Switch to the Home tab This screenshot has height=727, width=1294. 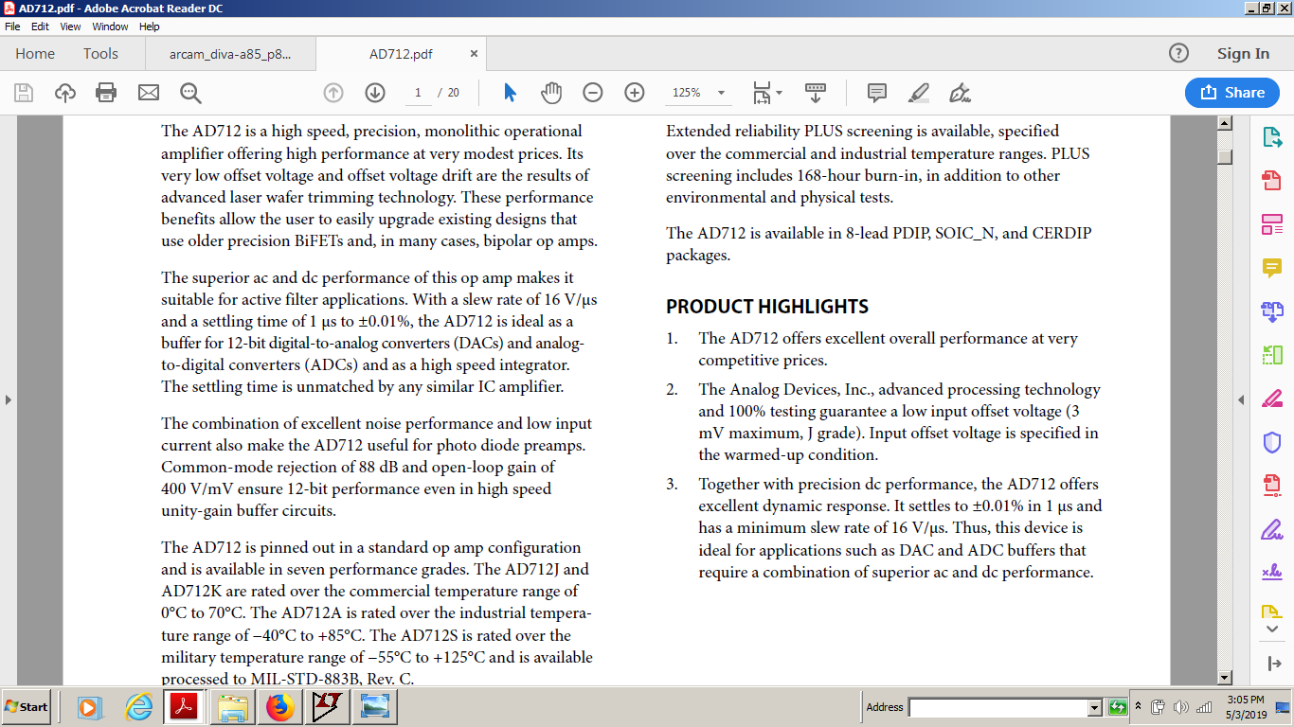coord(35,54)
